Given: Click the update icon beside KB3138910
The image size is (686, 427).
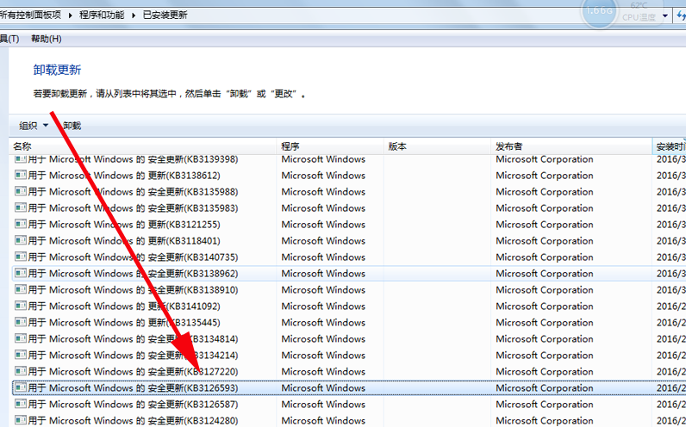Looking at the screenshot, I should (21, 290).
